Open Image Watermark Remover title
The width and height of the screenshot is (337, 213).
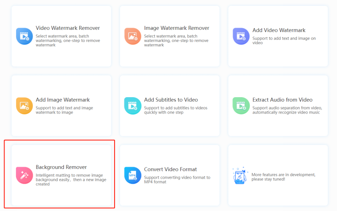pyautogui.click(x=177, y=28)
